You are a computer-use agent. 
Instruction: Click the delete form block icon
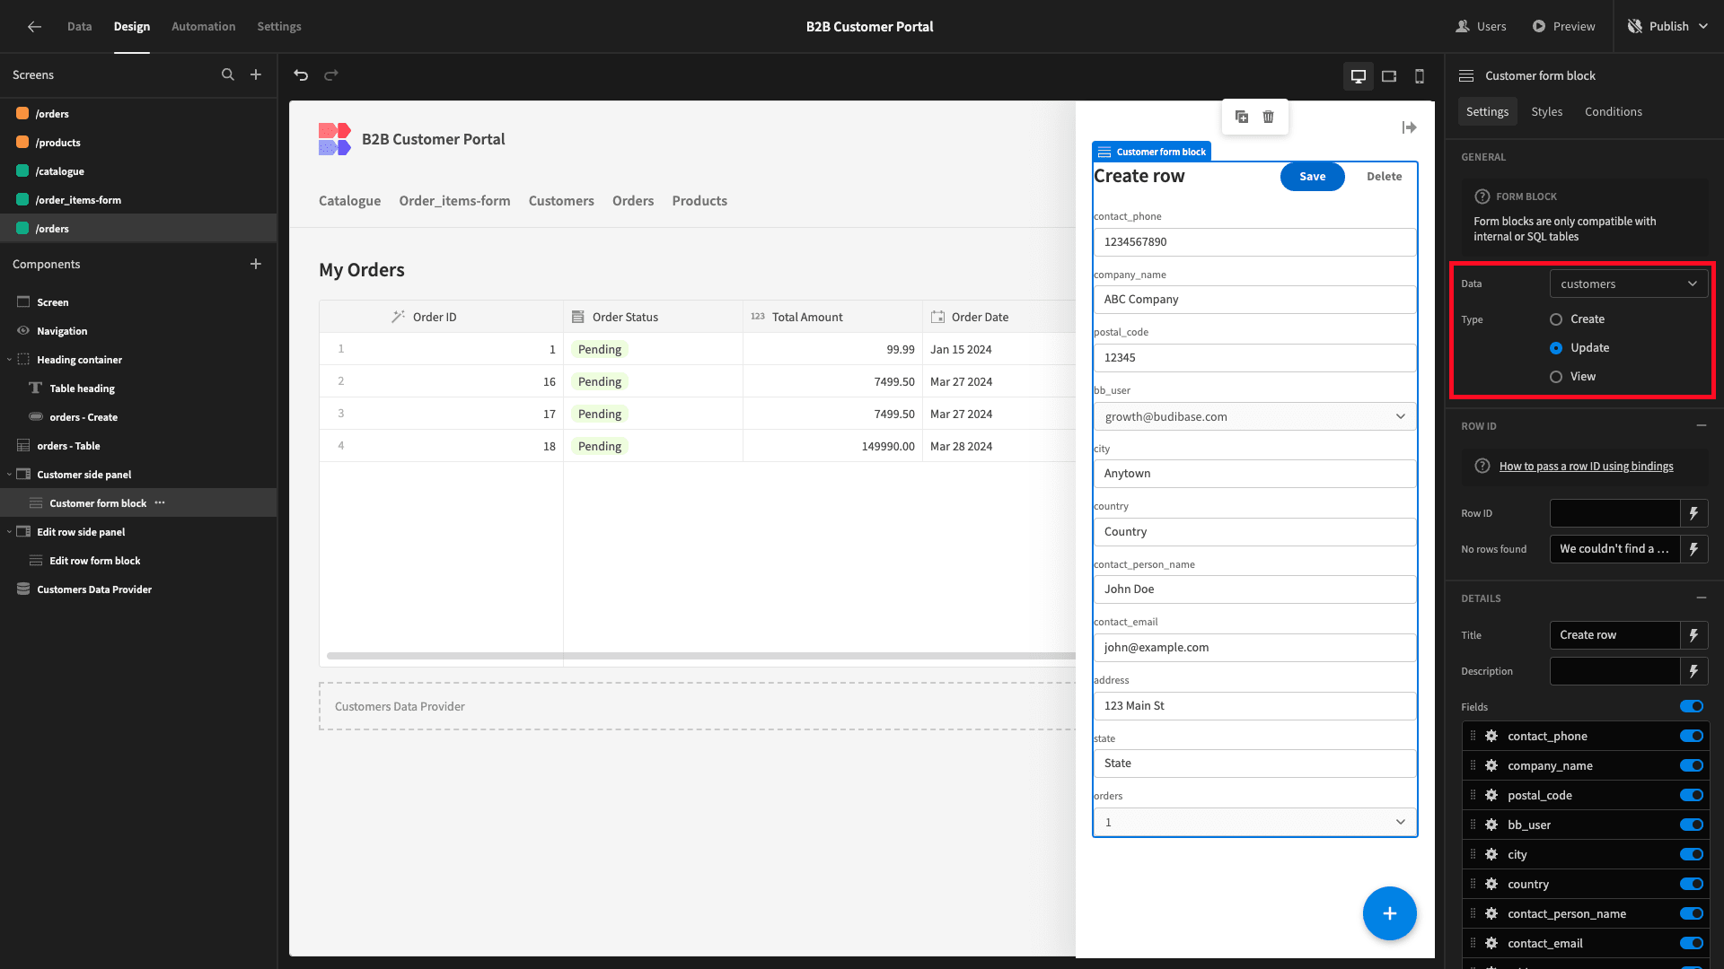pyautogui.click(x=1268, y=116)
